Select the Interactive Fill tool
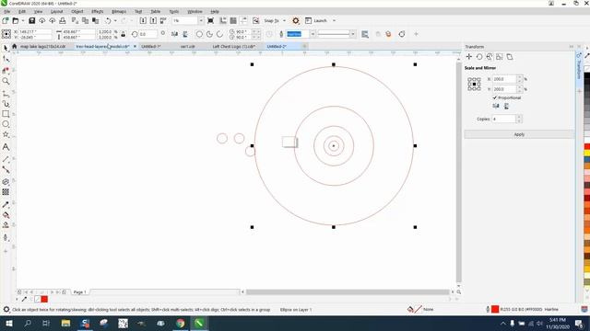This screenshot has width=590, height=331. coord(6,215)
